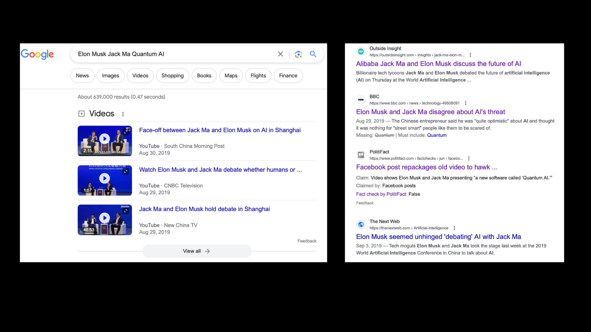Expand preview icon on CNBC video thumbnail
This screenshot has width=591, height=332.
[x=126, y=171]
